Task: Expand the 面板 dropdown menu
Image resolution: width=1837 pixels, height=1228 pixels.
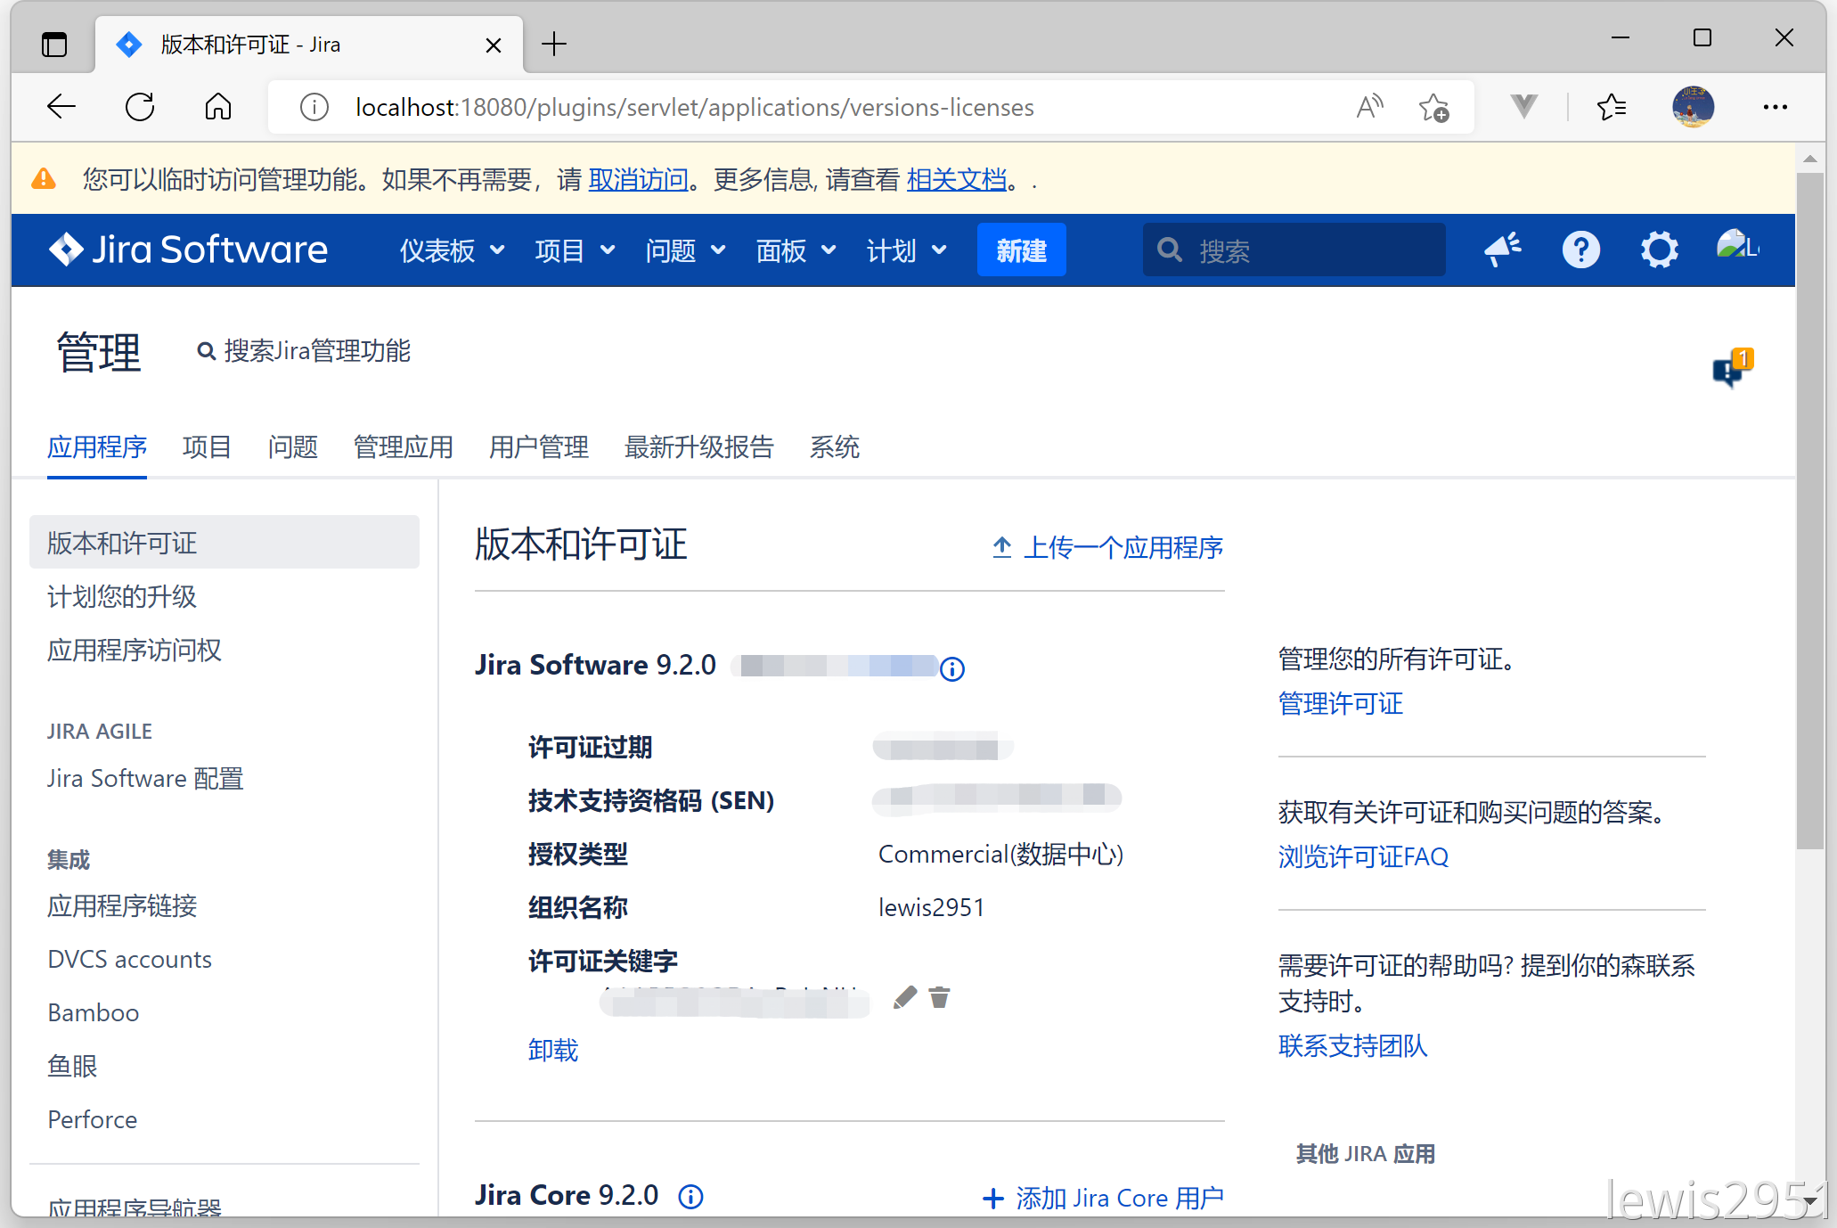Action: pyautogui.click(x=796, y=250)
